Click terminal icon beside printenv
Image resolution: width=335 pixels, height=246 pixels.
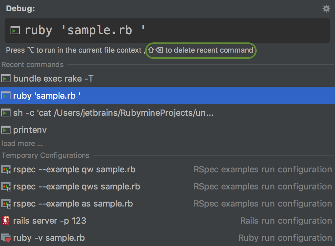tap(6, 130)
